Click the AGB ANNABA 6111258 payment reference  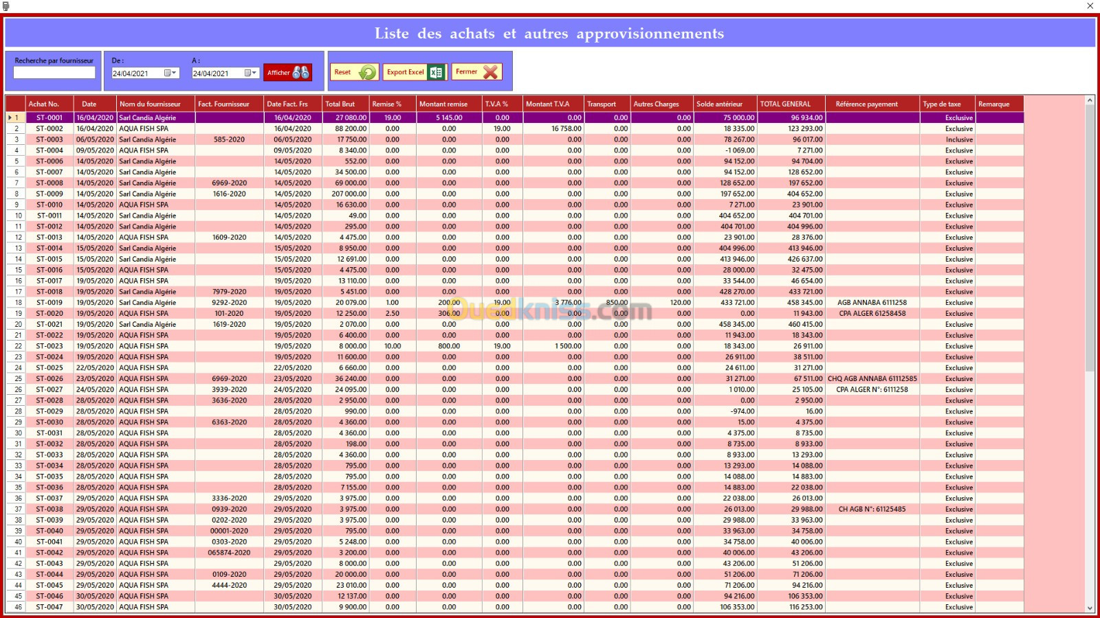tap(872, 302)
